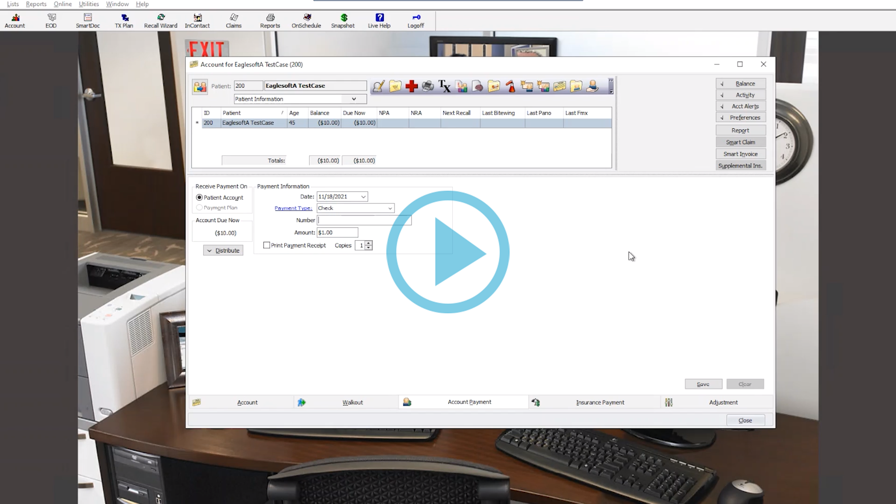Open Live Help from the toolbar
The width and height of the screenshot is (896, 504).
379,21
